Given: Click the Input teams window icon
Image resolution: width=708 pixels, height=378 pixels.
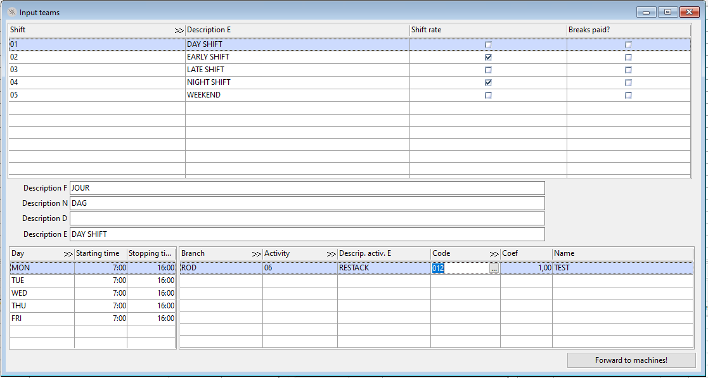Looking at the screenshot, I should click(11, 12).
